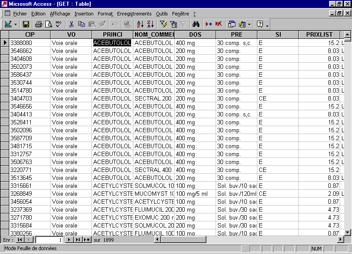The height and width of the screenshot is (254, 352).
Task: Cut selection with scissors icon
Action: click(x=71, y=24)
